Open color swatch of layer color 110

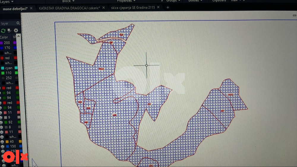3,73
